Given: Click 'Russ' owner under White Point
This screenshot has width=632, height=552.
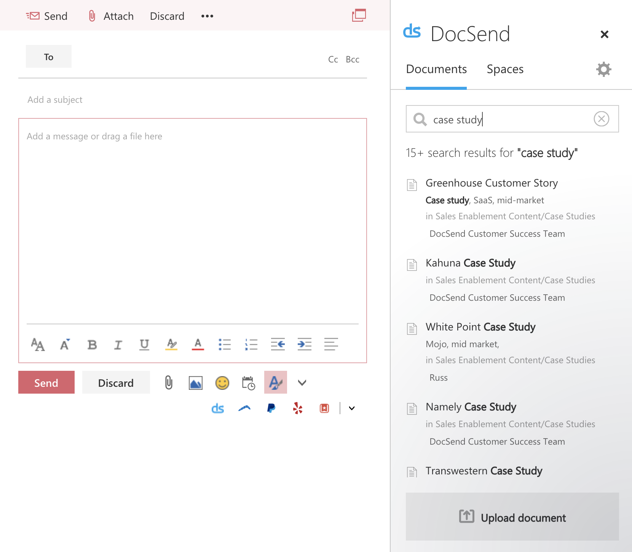Looking at the screenshot, I should (x=439, y=378).
